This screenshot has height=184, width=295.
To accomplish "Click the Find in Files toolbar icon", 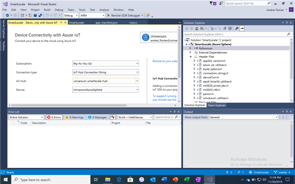I will (148, 15).
